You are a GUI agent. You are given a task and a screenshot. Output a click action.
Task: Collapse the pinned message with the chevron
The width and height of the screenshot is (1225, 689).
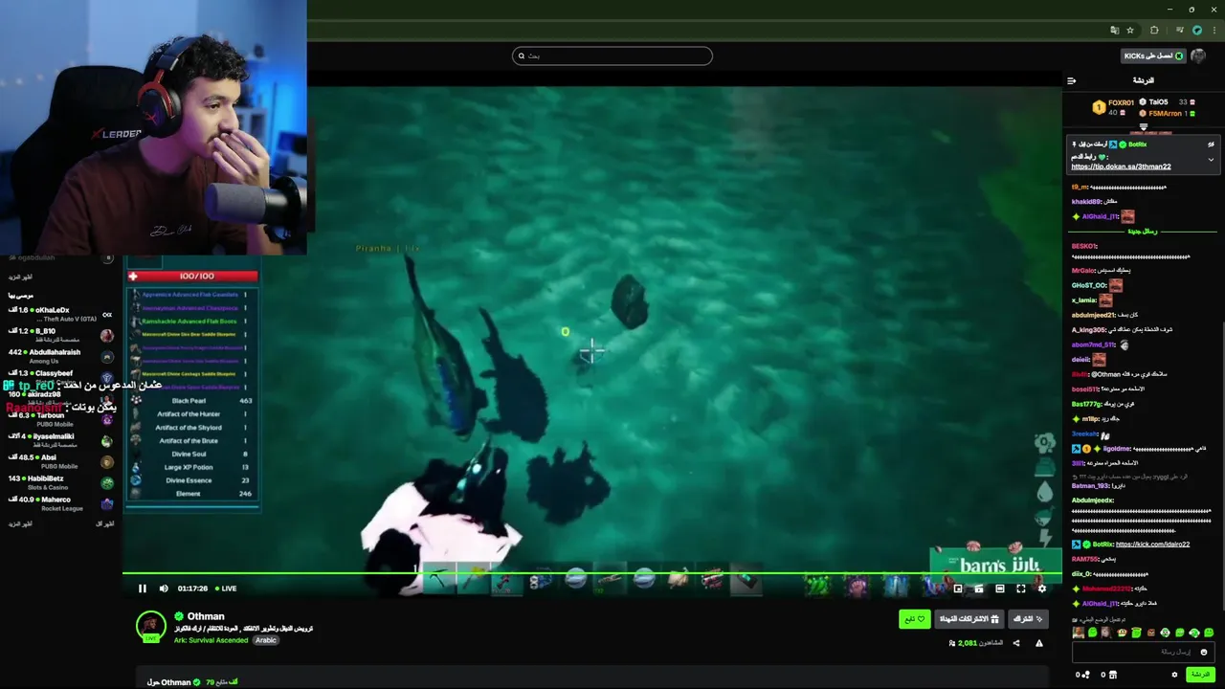tap(1211, 160)
